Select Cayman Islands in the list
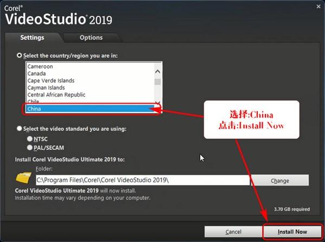325x242 pixels. [x=90, y=87]
